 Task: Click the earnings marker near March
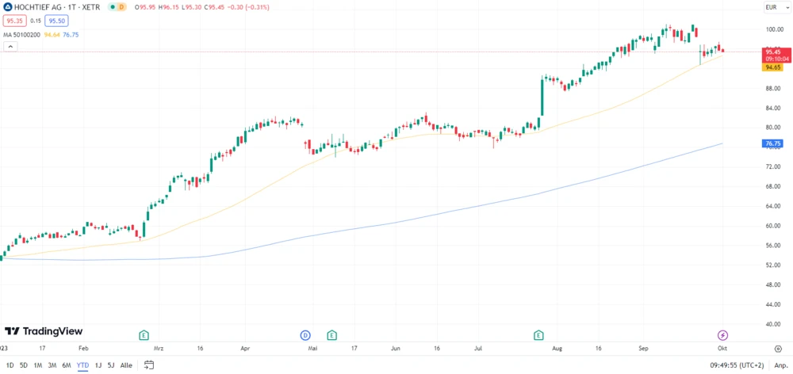(144, 335)
